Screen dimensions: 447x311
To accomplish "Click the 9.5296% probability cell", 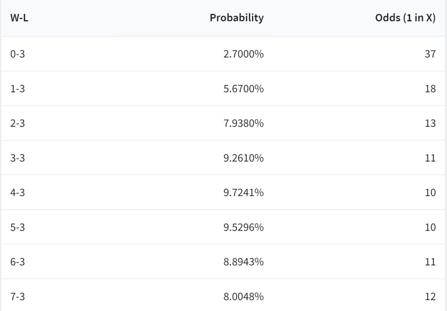I will (243, 227).
